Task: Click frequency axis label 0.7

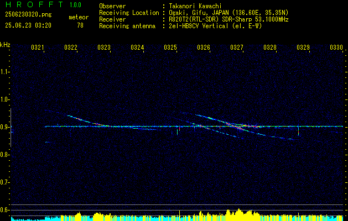Action: (4, 182)
